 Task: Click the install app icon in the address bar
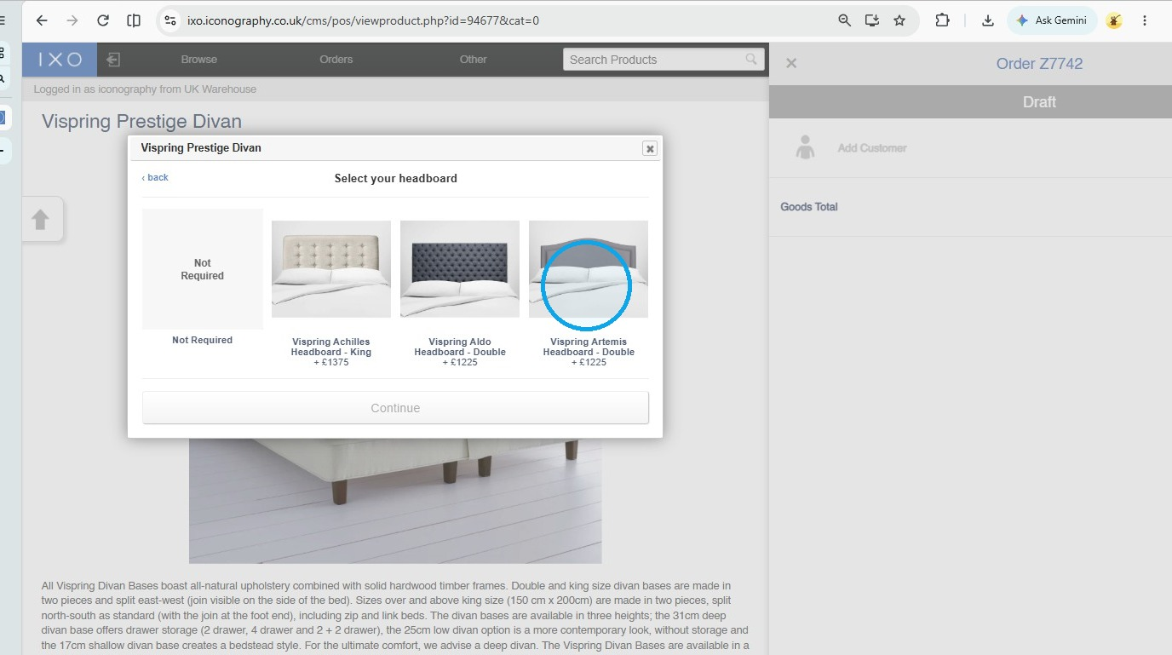(872, 20)
